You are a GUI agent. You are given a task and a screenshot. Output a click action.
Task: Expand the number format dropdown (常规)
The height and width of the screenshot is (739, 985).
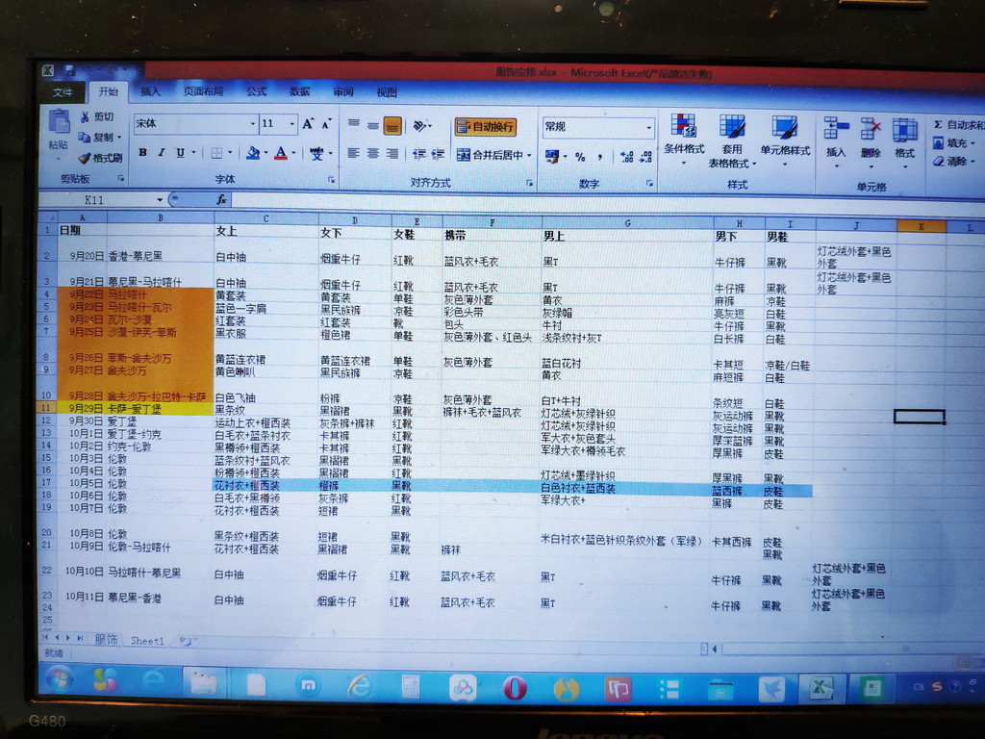[648, 127]
